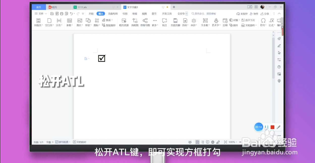Switch to full screen reading view icon
The height and width of the screenshot is (163, 315).
[x=207, y=142]
